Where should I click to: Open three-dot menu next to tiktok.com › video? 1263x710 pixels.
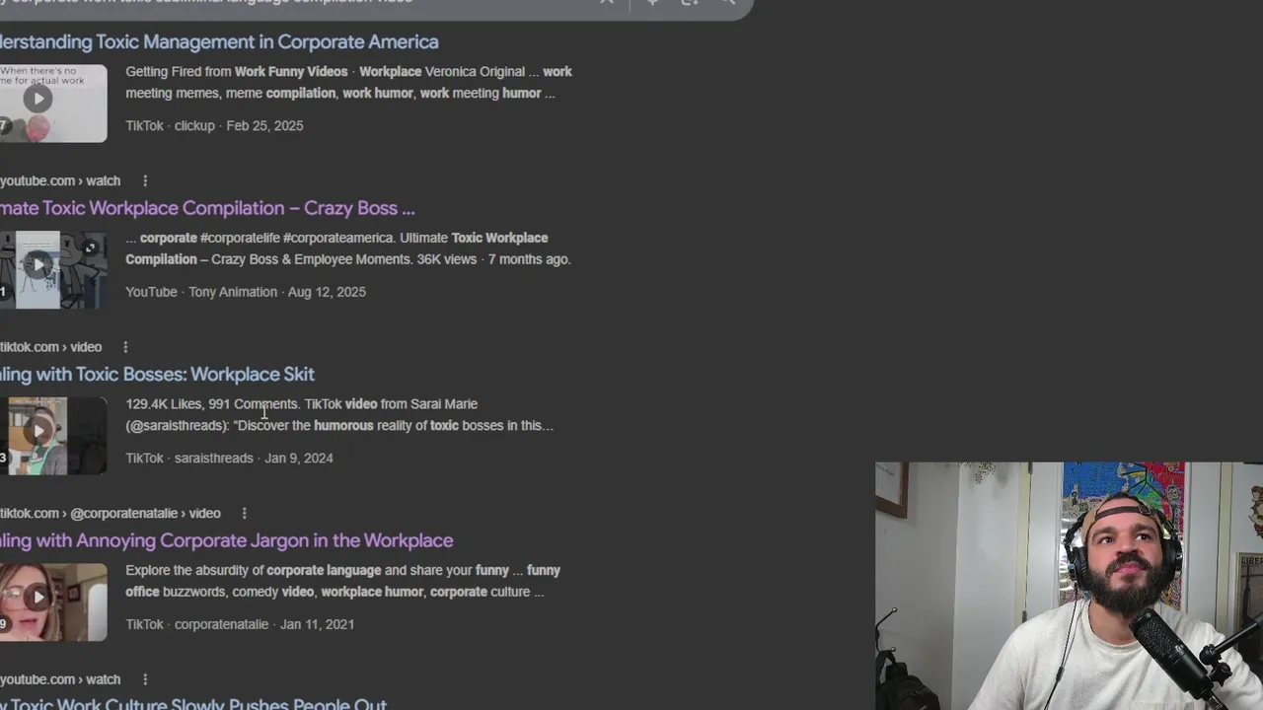coord(125,347)
